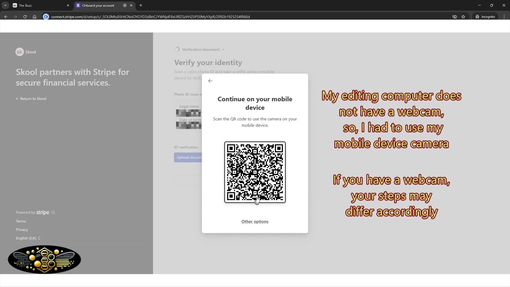Open a new browser tab
The height and width of the screenshot is (287, 510).
[x=141, y=6]
